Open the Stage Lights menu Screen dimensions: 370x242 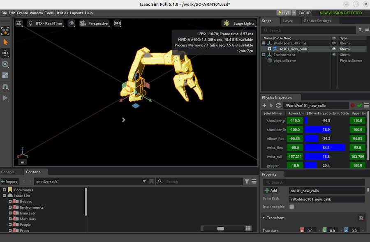coord(239,23)
